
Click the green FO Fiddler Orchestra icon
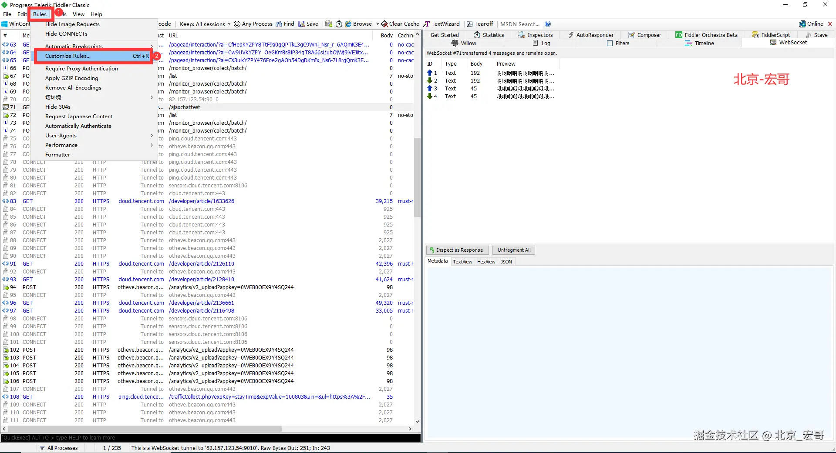(x=678, y=35)
